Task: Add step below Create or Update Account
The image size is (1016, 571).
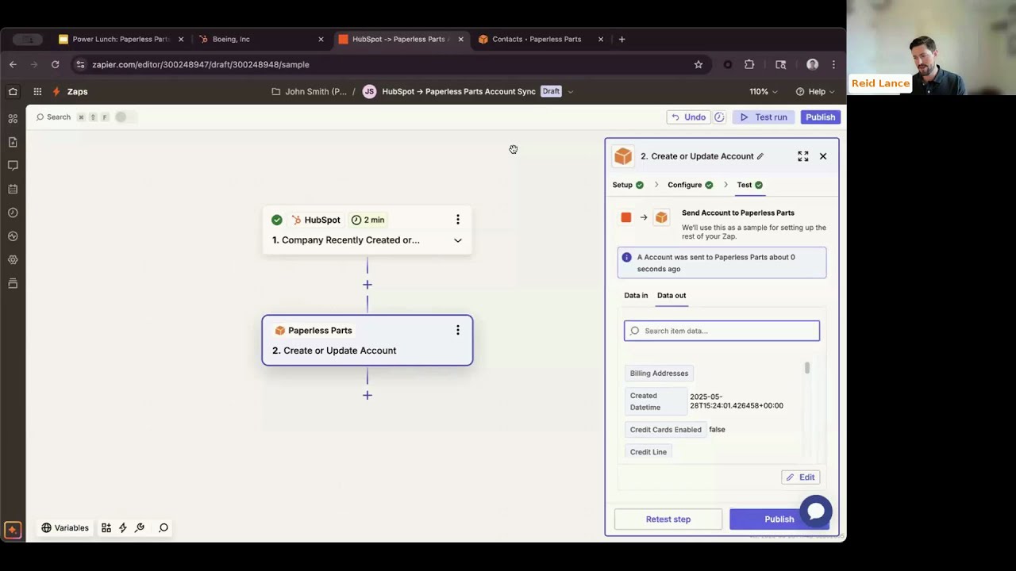Action: [368, 395]
